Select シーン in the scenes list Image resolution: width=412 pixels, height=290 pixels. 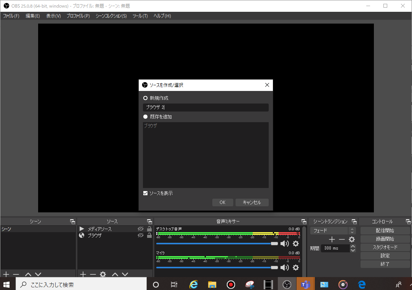tap(38, 229)
